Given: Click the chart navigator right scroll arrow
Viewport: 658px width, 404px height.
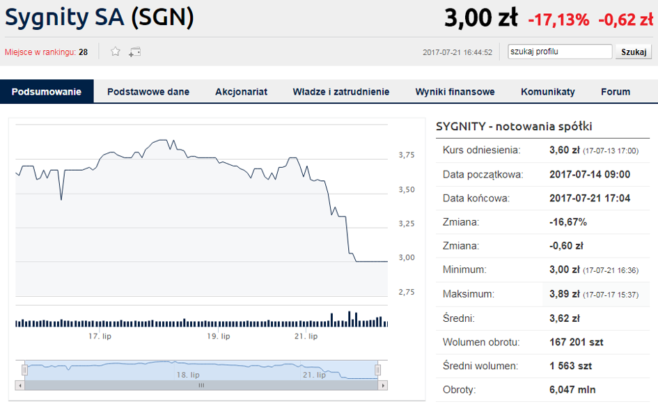Looking at the screenshot, I should click(382, 385).
